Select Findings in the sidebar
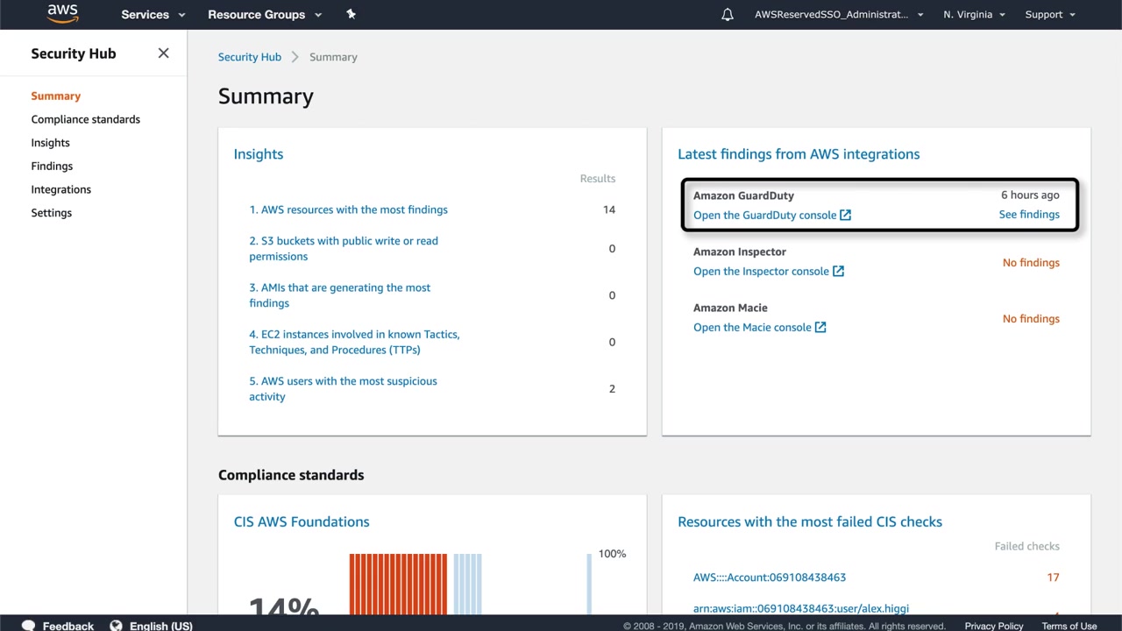The height and width of the screenshot is (631, 1122). click(x=52, y=167)
